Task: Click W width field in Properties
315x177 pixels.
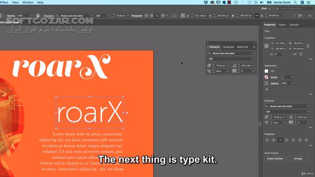Action: (298, 43)
